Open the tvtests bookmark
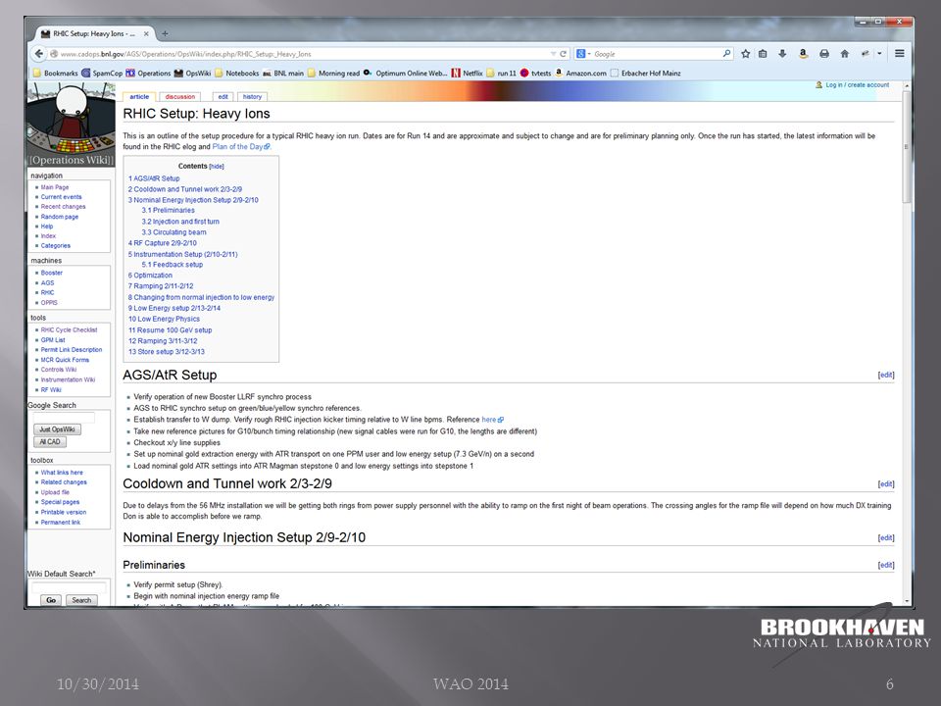The width and height of the screenshot is (941, 706). tap(535, 74)
